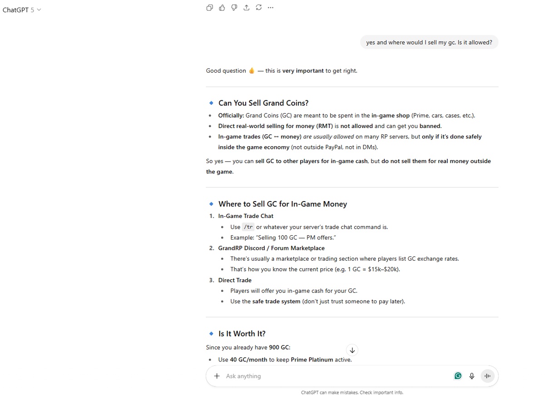
Task: Click the "Can You Sell Grand Coins?" heading
Action: tap(263, 103)
